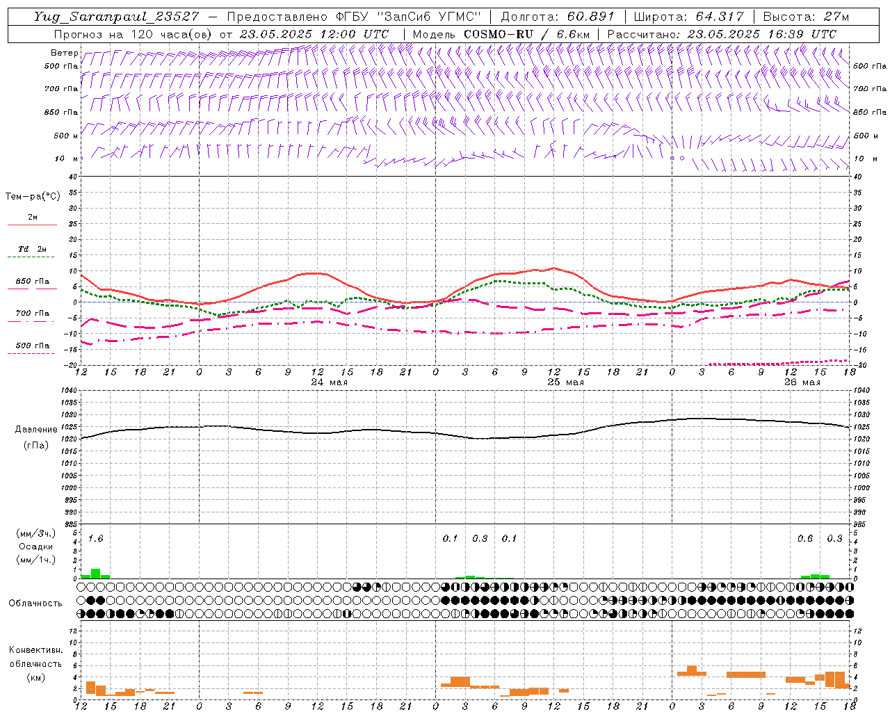Click the '(мм/1ч.)' precipitation unit label
890x712 pixels.
pyautogui.click(x=35, y=560)
